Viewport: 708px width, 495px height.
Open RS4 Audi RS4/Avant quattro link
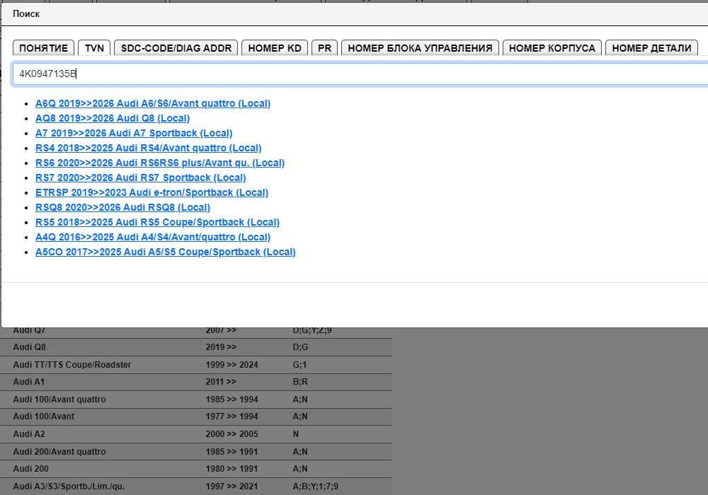pyautogui.click(x=148, y=148)
